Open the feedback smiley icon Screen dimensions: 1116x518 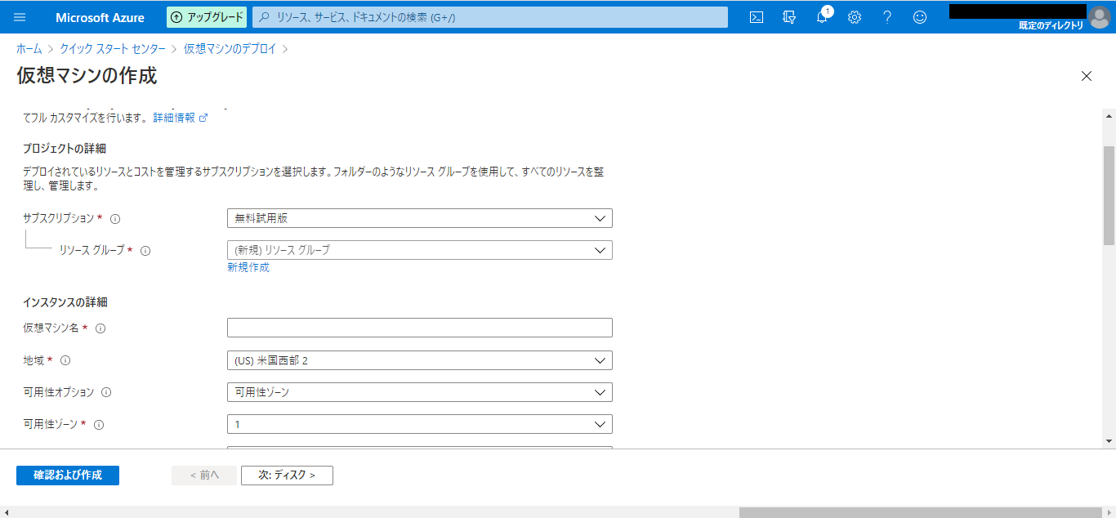[920, 17]
